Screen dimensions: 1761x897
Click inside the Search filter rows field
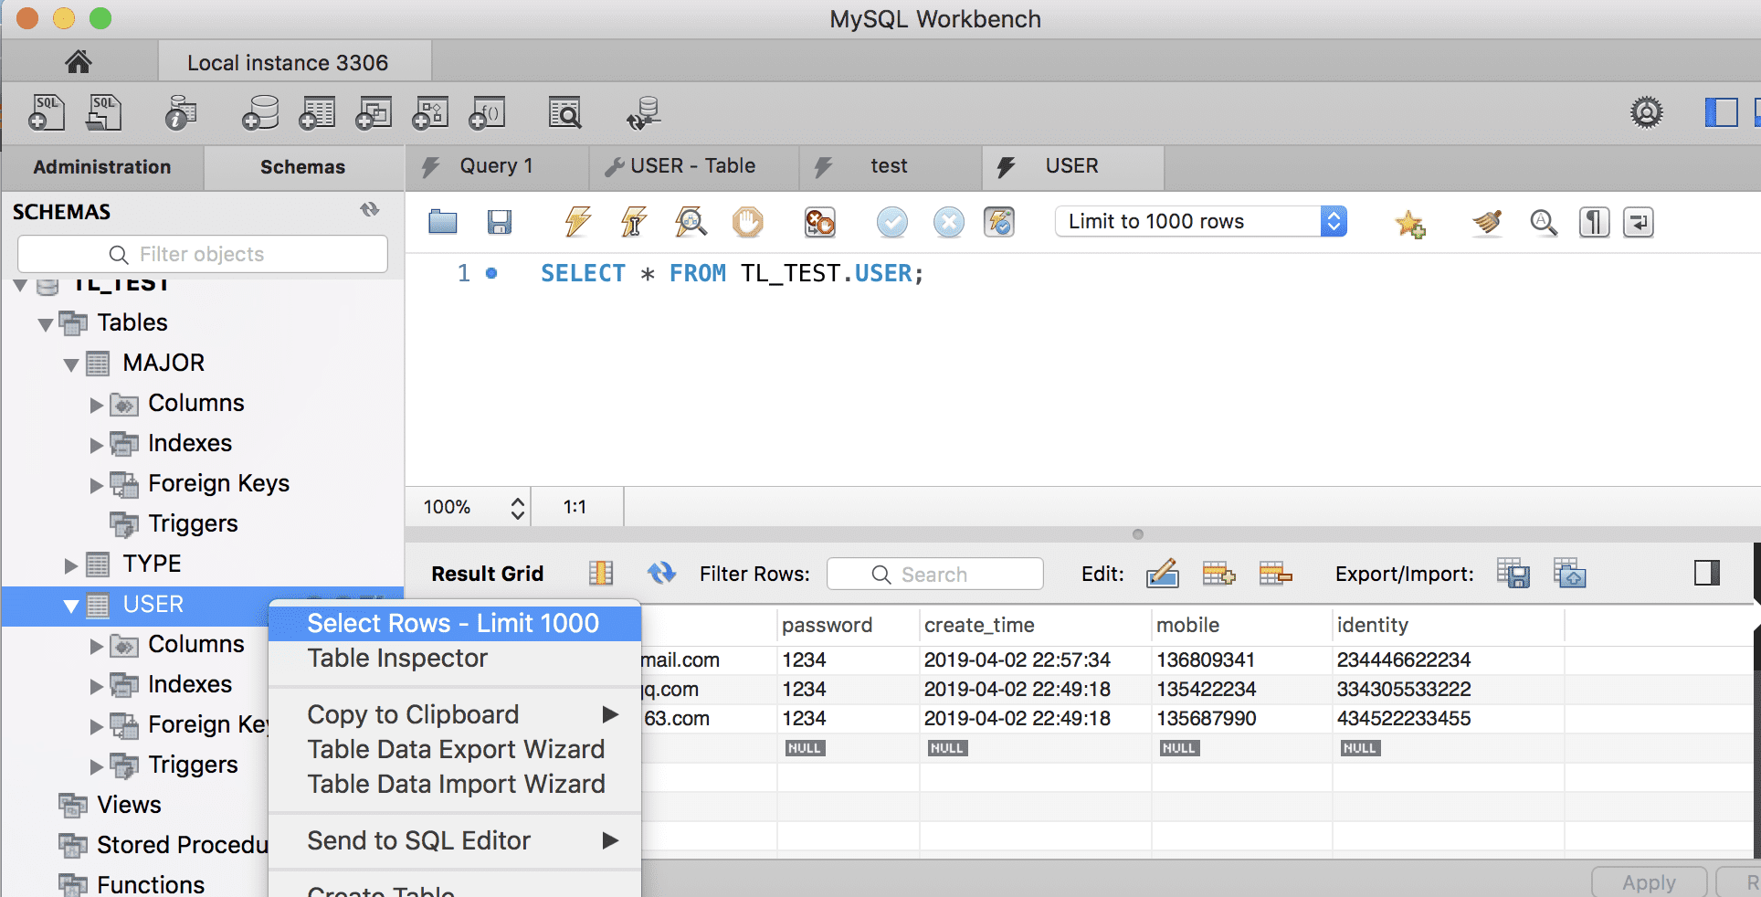(934, 574)
